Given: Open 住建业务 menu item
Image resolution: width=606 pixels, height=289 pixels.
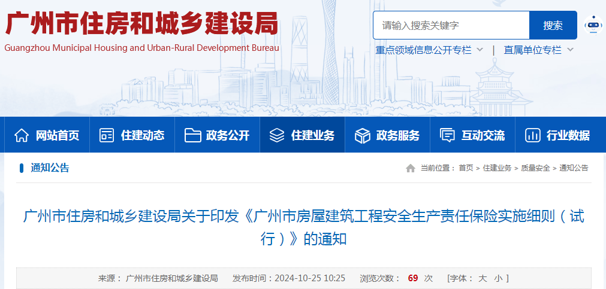Looking at the screenshot, I should click(x=302, y=135).
